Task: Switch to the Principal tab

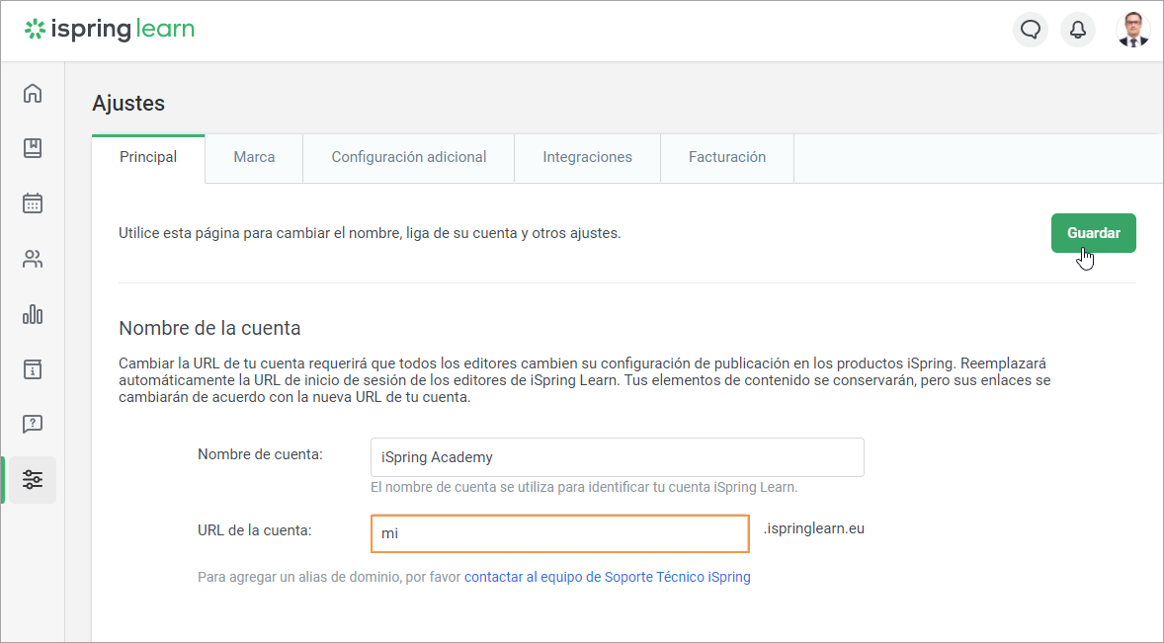Action: point(148,157)
